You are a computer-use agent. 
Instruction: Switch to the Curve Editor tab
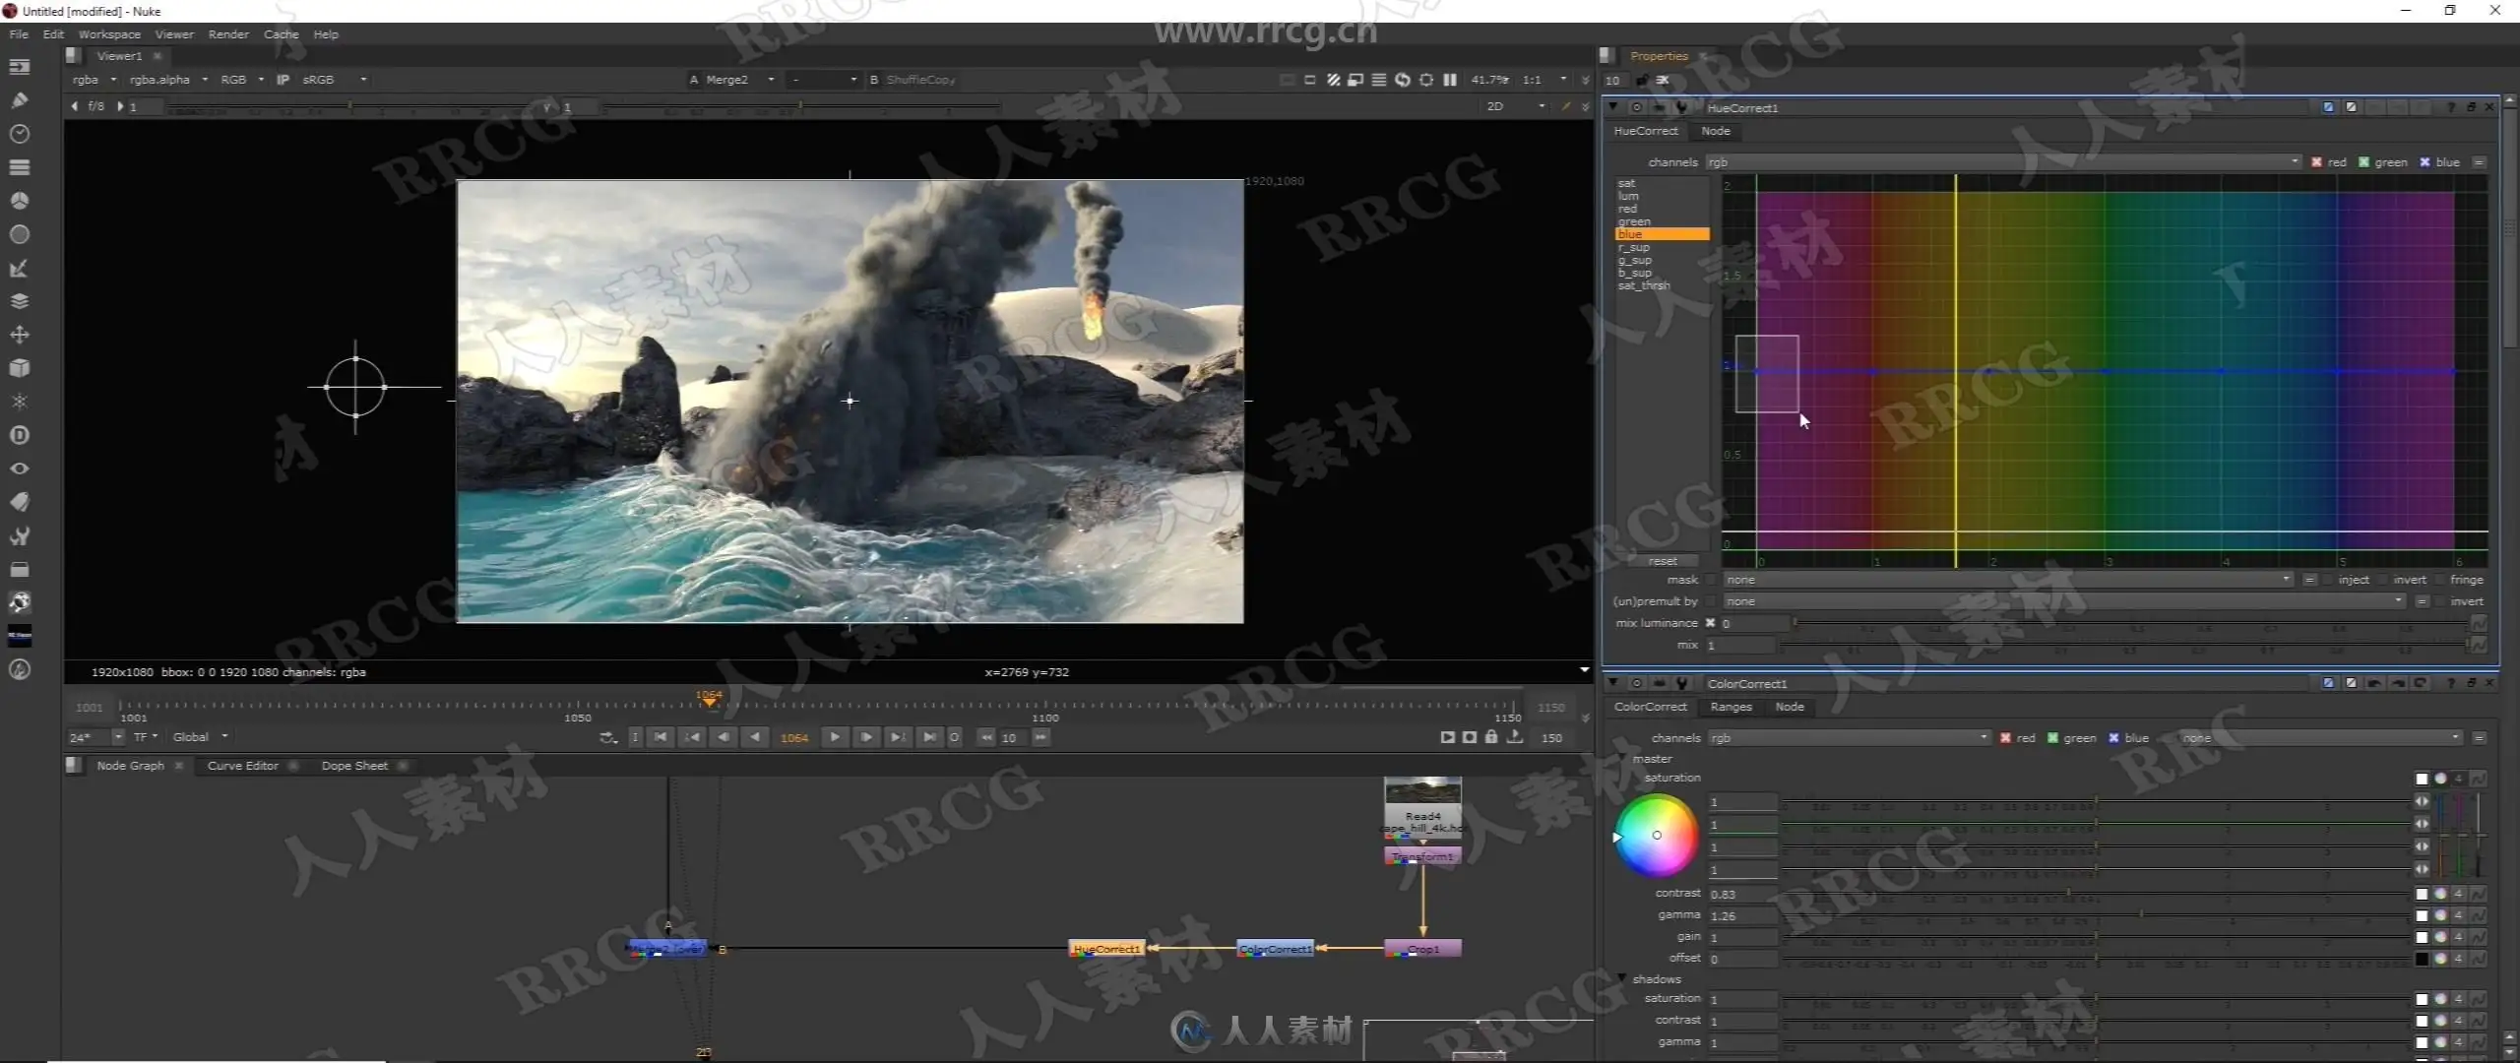242,766
